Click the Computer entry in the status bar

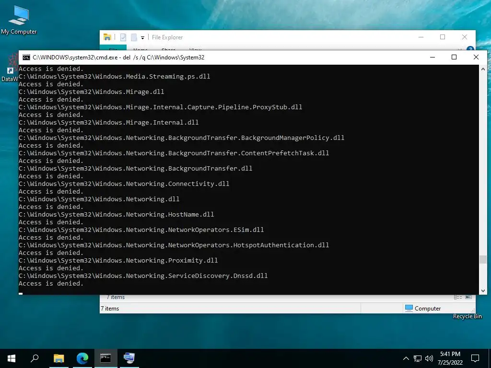423,308
